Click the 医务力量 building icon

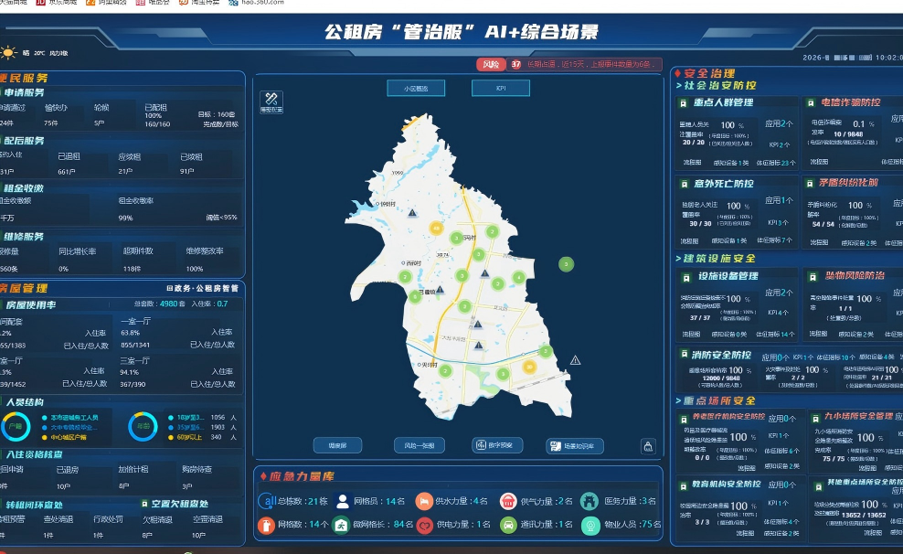pyautogui.click(x=589, y=501)
